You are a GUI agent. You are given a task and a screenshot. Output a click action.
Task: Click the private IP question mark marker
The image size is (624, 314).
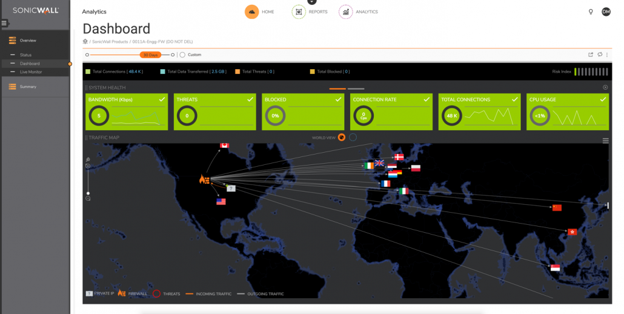(231, 189)
